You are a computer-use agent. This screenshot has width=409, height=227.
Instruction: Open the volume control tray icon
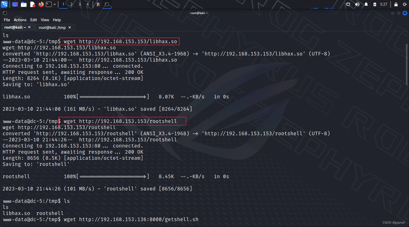pos(357,4)
